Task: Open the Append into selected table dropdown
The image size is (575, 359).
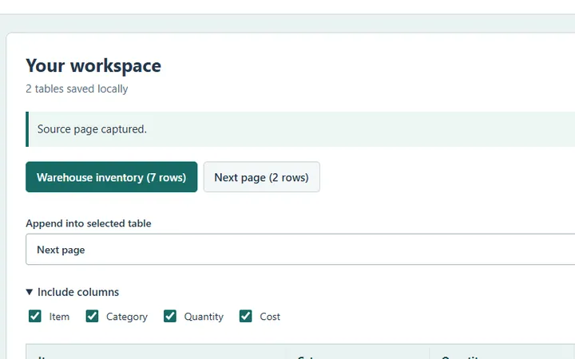Action: click(300, 249)
